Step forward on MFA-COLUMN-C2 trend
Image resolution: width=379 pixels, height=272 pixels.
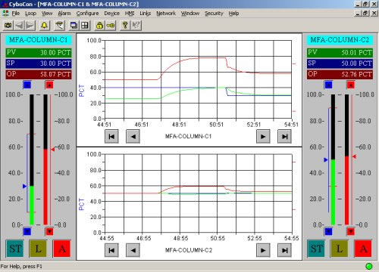point(263,250)
